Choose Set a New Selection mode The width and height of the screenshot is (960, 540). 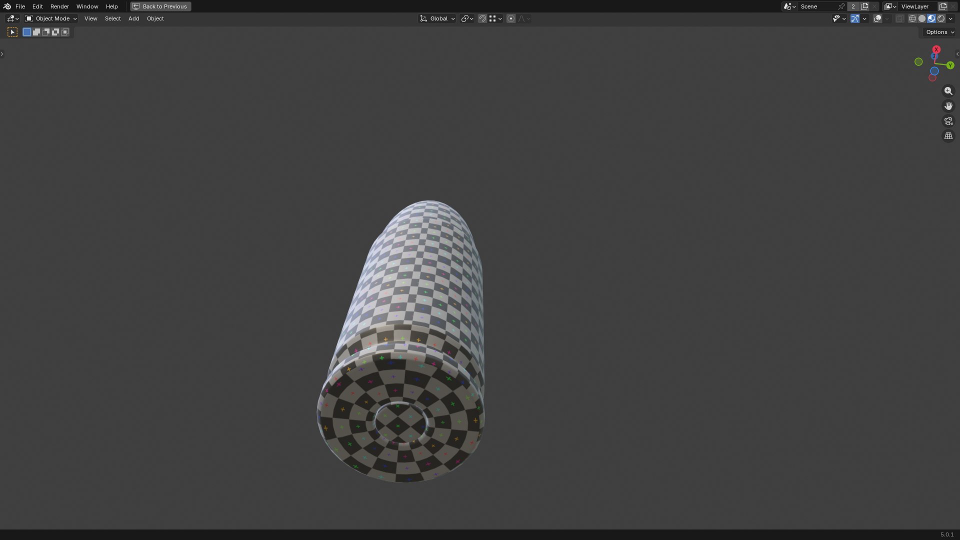point(27,32)
